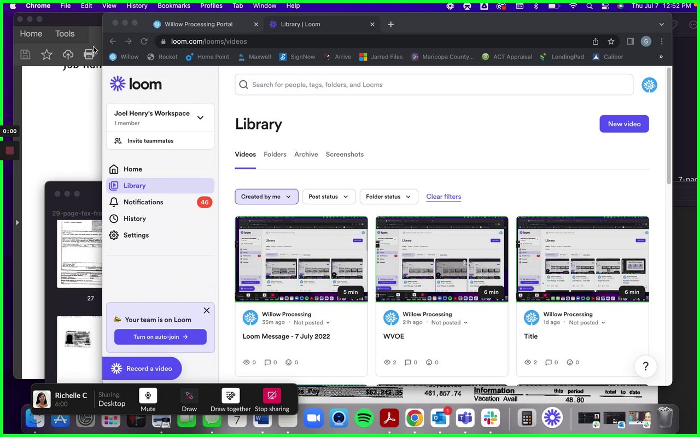Screen dimensions: 700x437
Task: Open Not posted dropdown on Loom Message video
Action: pyautogui.click(x=312, y=323)
